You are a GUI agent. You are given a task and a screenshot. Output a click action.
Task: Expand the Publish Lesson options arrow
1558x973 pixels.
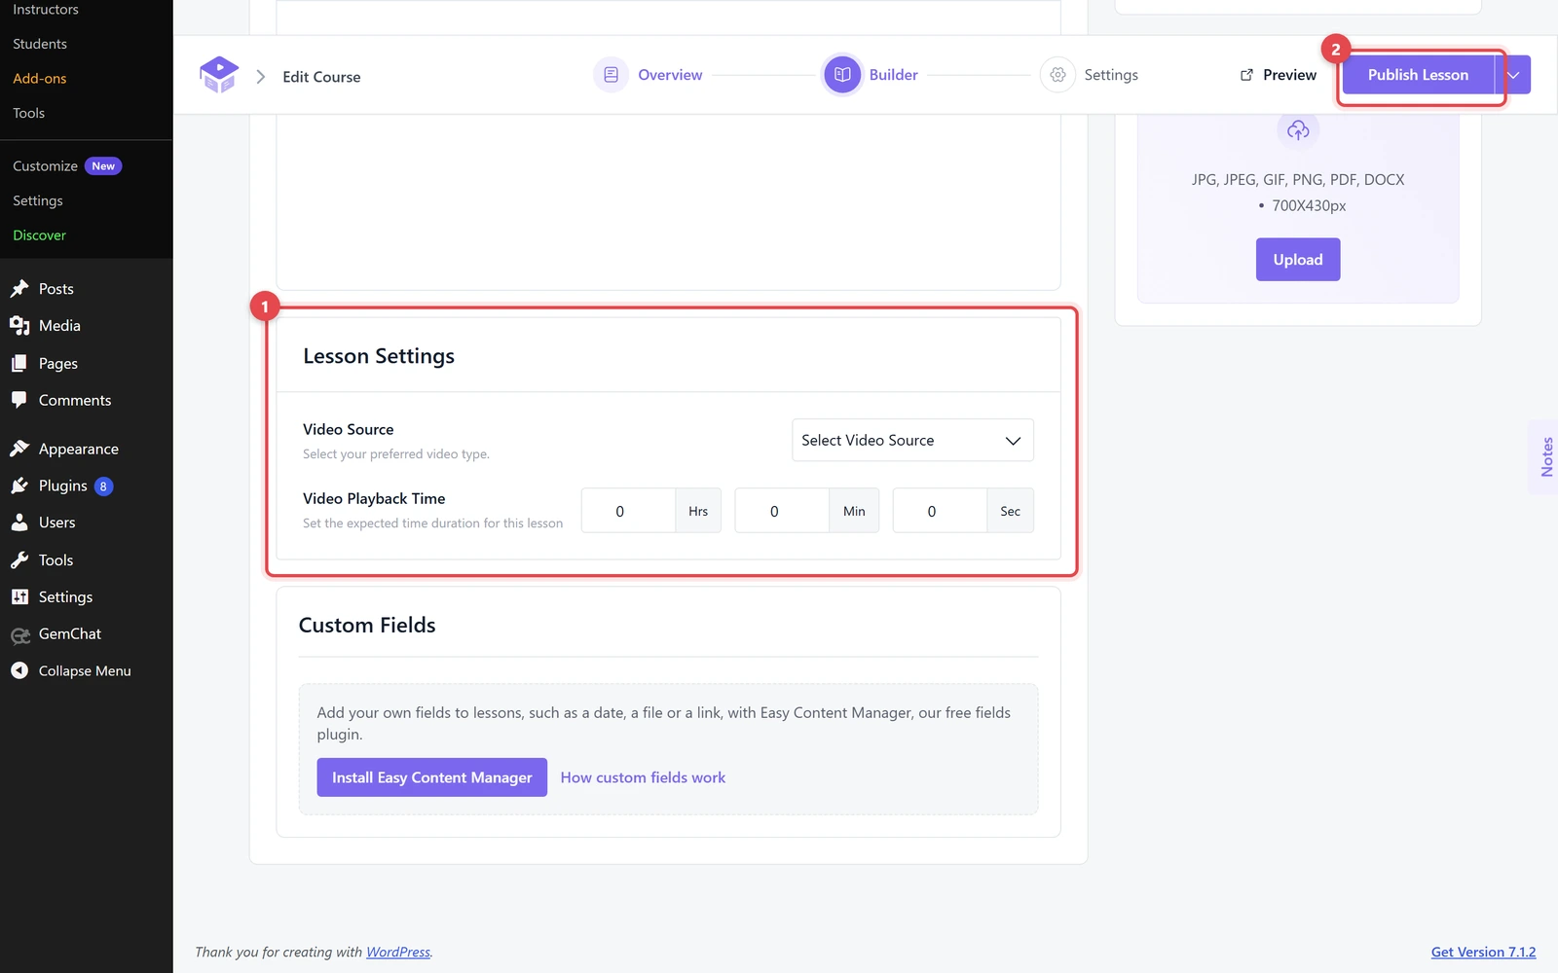tap(1513, 75)
